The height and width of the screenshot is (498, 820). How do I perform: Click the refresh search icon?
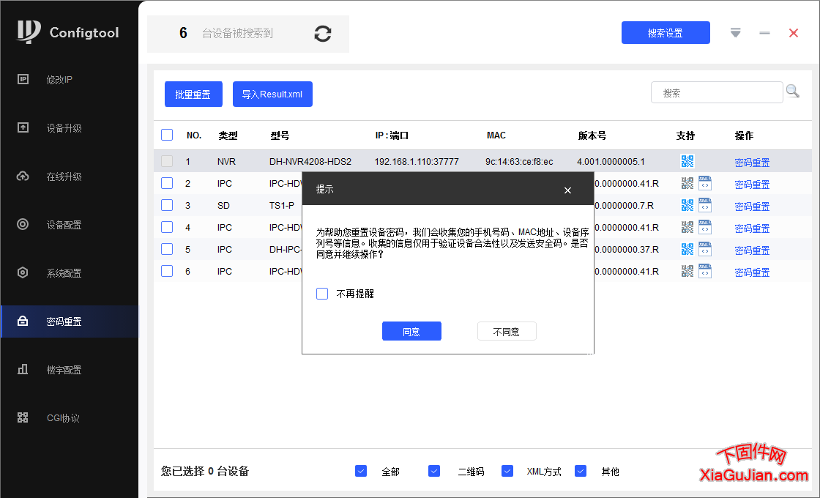[x=323, y=34]
